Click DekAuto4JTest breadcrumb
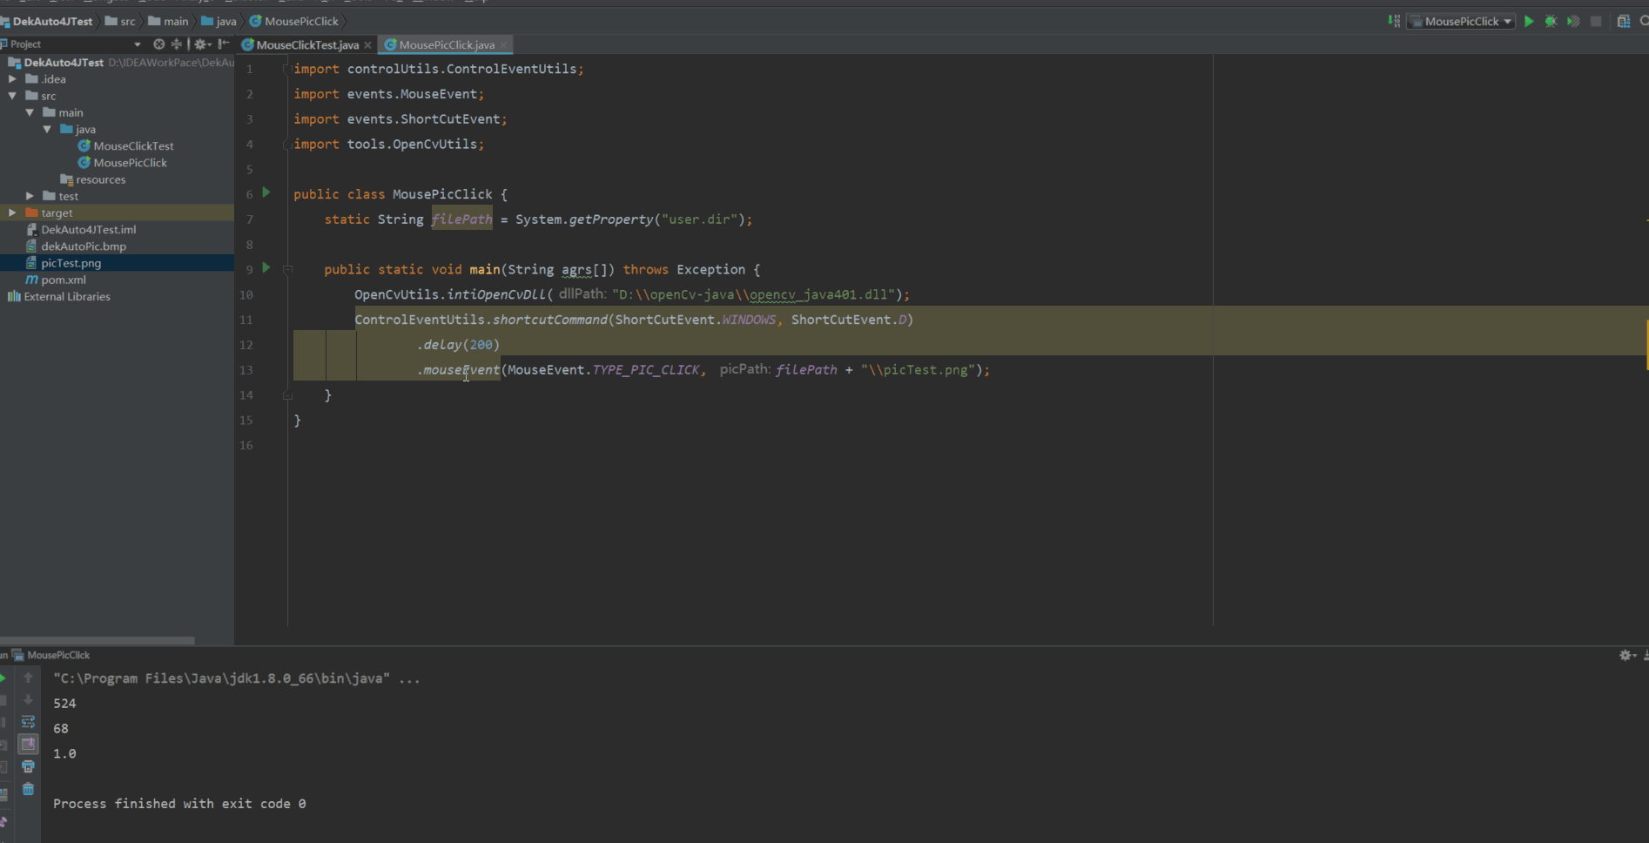The height and width of the screenshot is (843, 1649). (x=47, y=21)
